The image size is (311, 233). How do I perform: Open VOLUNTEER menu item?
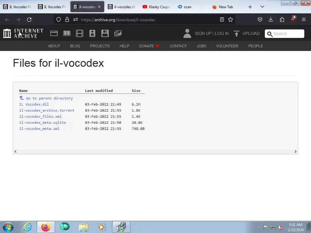tap(227, 46)
